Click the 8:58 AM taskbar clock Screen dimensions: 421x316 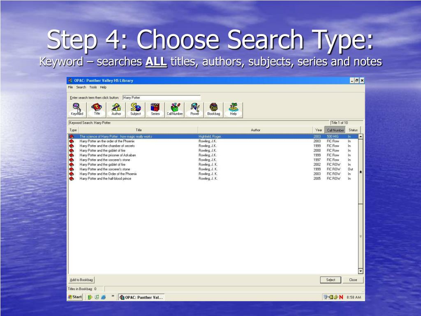[354, 297]
